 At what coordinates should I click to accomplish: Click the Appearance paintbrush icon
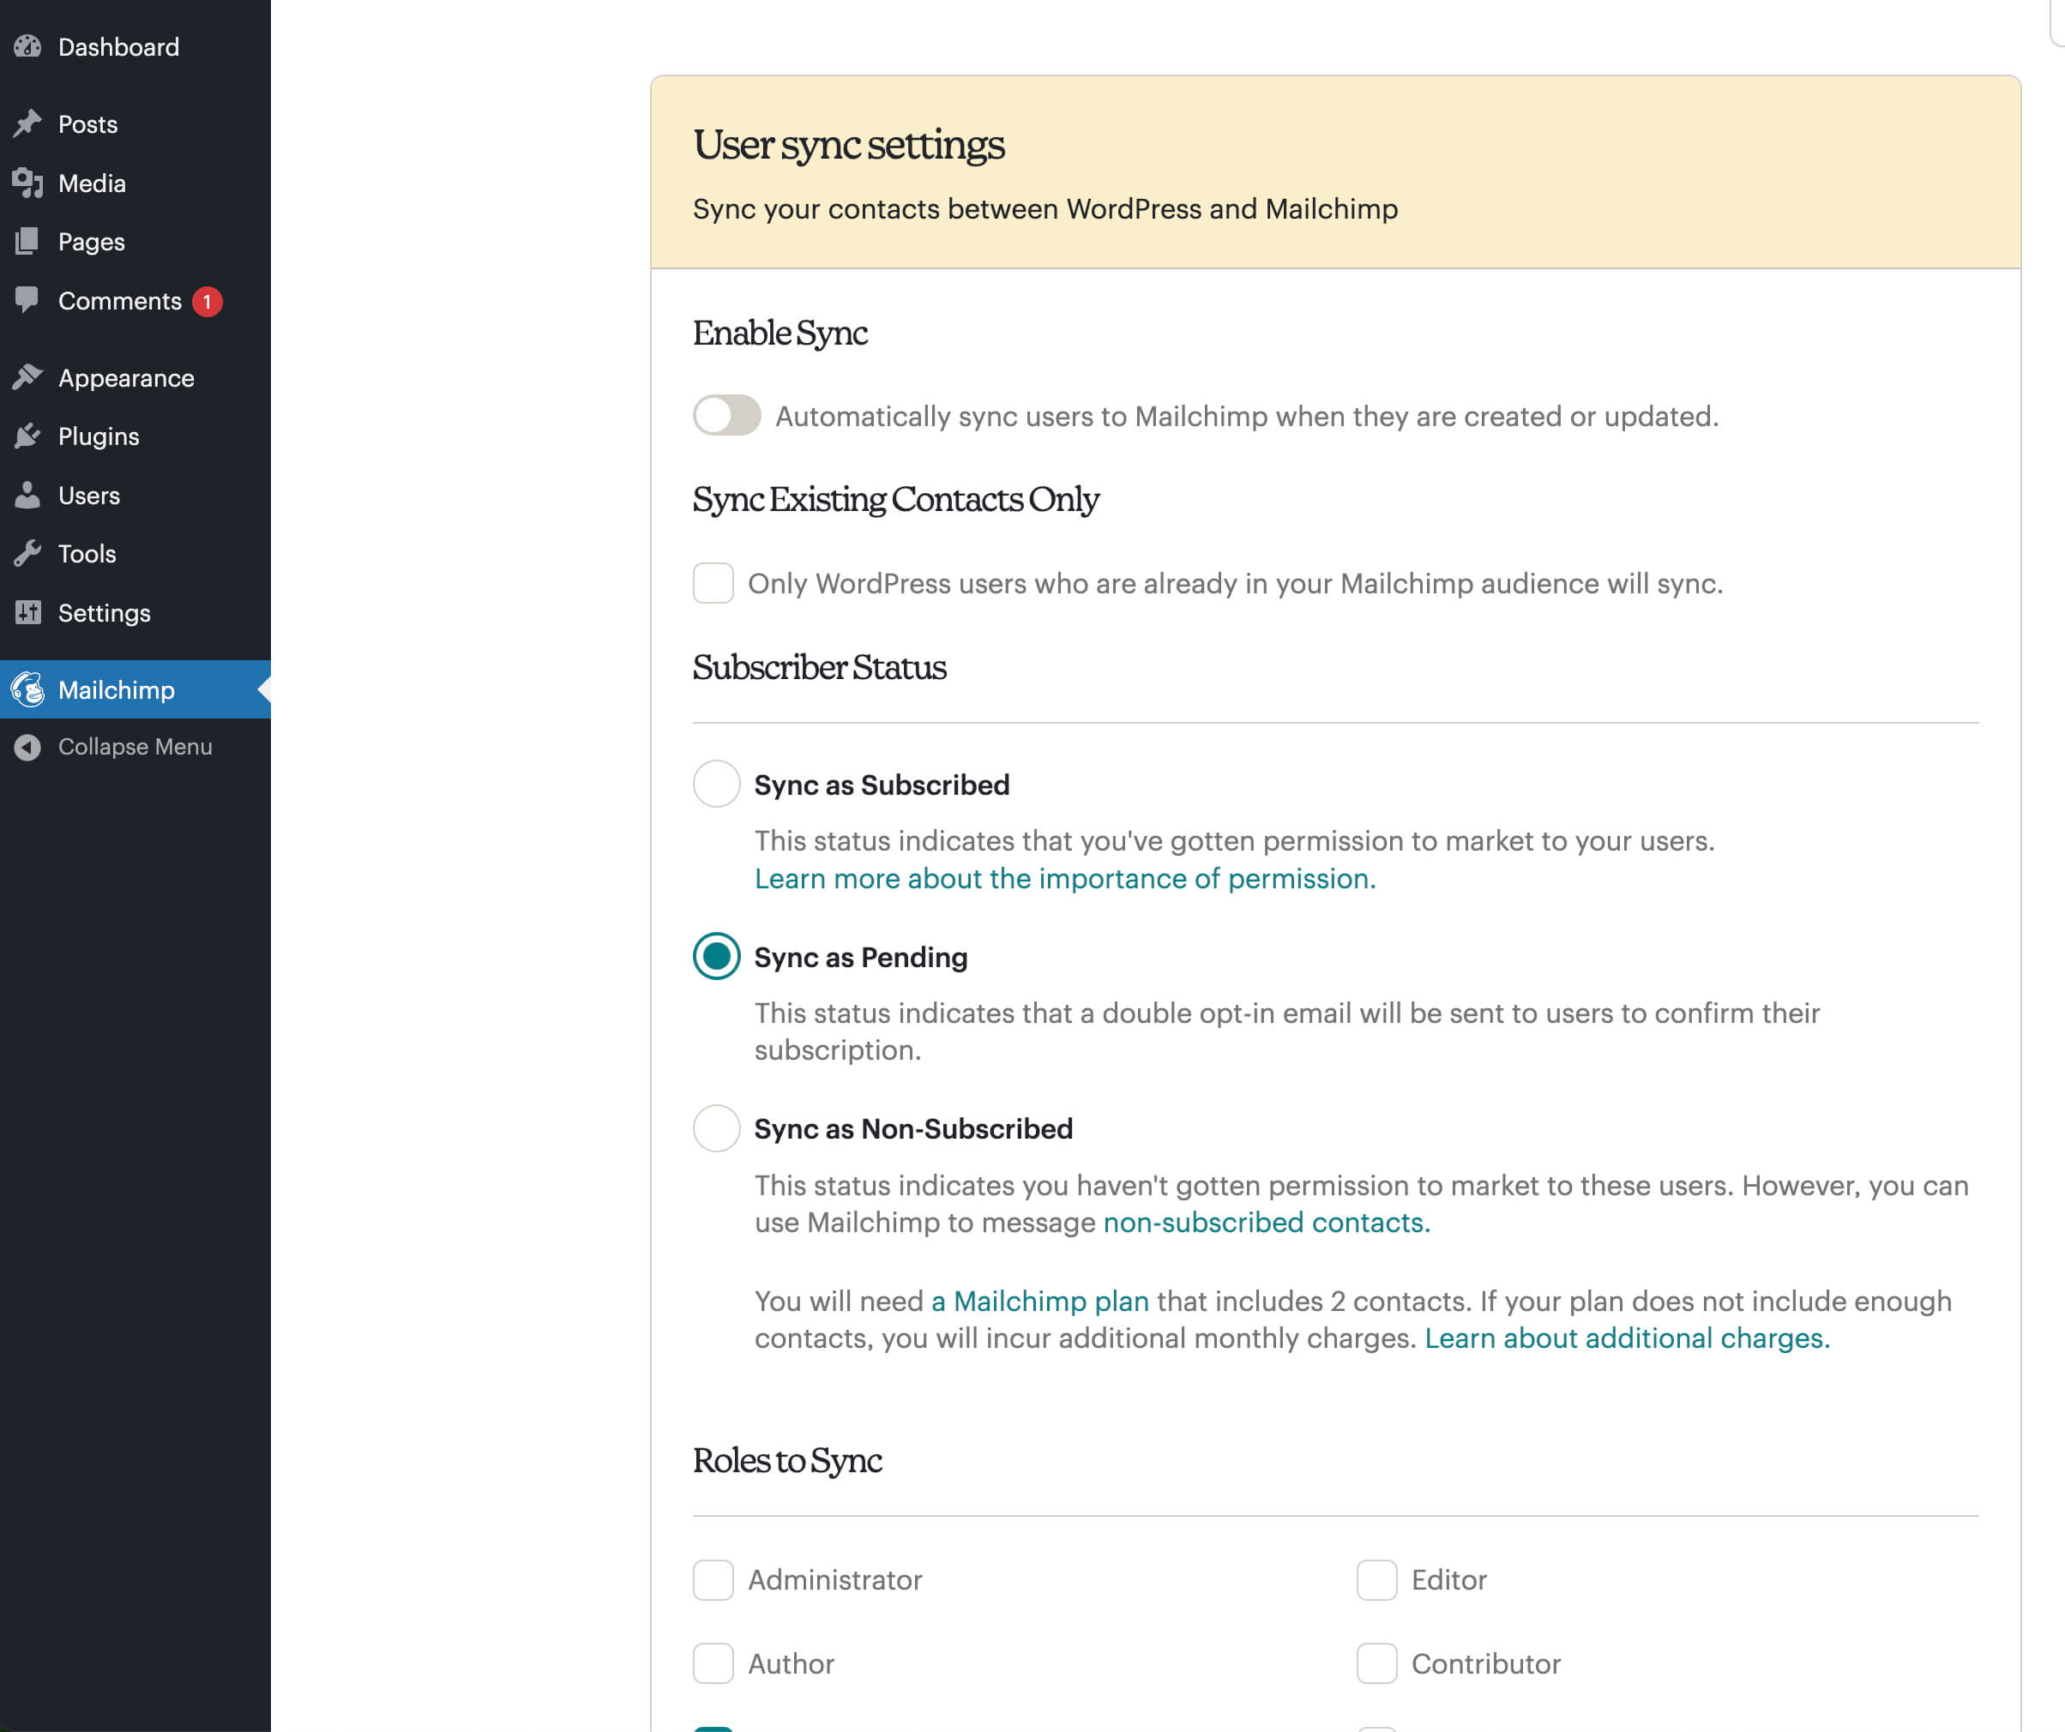click(27, 377)
